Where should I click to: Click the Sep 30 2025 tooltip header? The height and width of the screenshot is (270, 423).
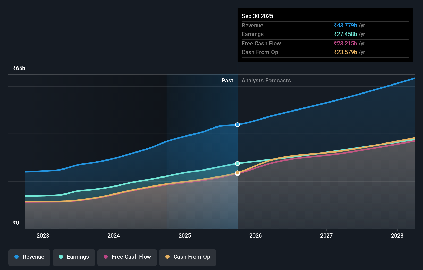pyautogui.click(x=257, y=16)
